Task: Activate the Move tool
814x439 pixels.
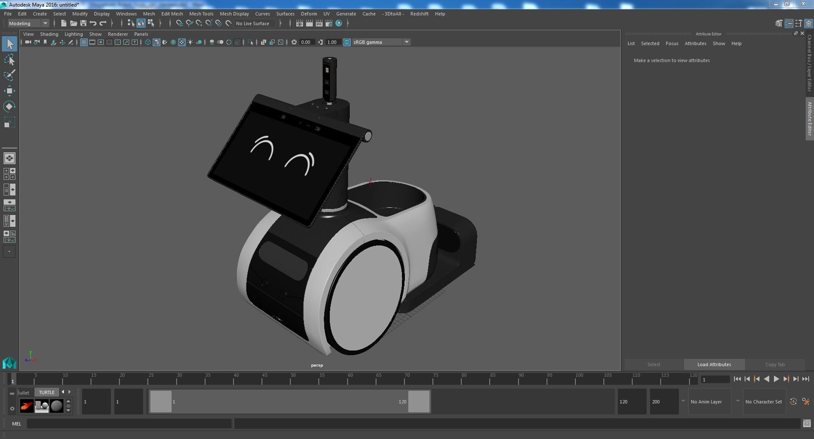Action: (9, 91)
